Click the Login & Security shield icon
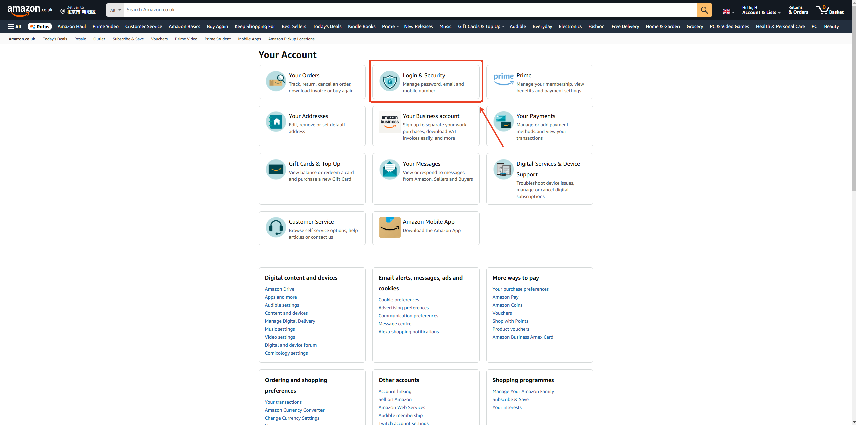Viewport: 856px width, 425px height. [x=389, y=81]
